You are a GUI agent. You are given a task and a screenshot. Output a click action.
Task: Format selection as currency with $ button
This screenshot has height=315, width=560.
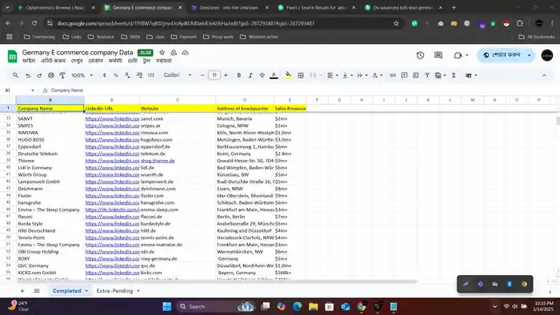[104, 75]
